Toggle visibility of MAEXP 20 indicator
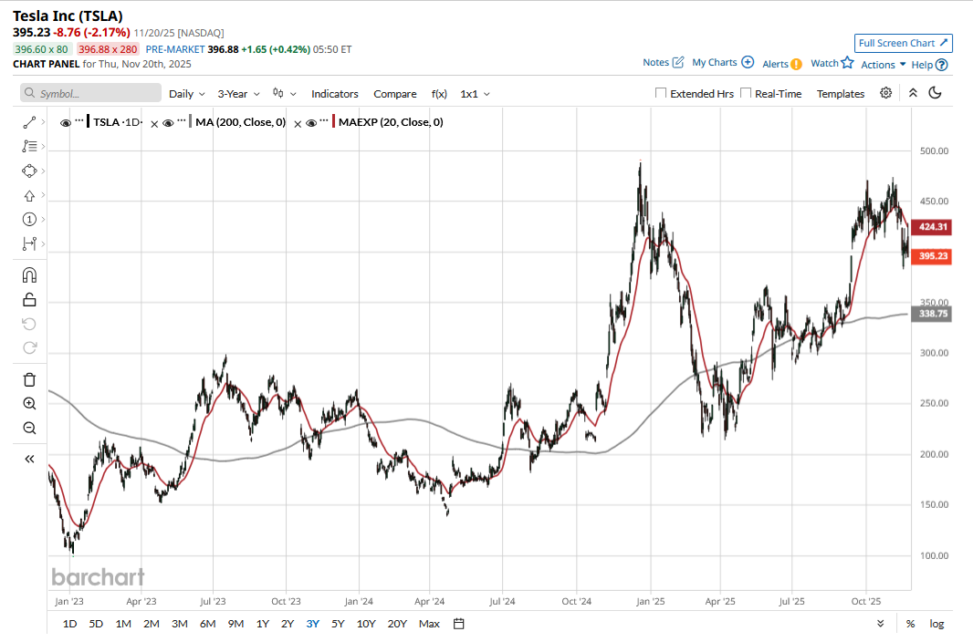This screenshot has width=973, height=642. tap(311, 123)
